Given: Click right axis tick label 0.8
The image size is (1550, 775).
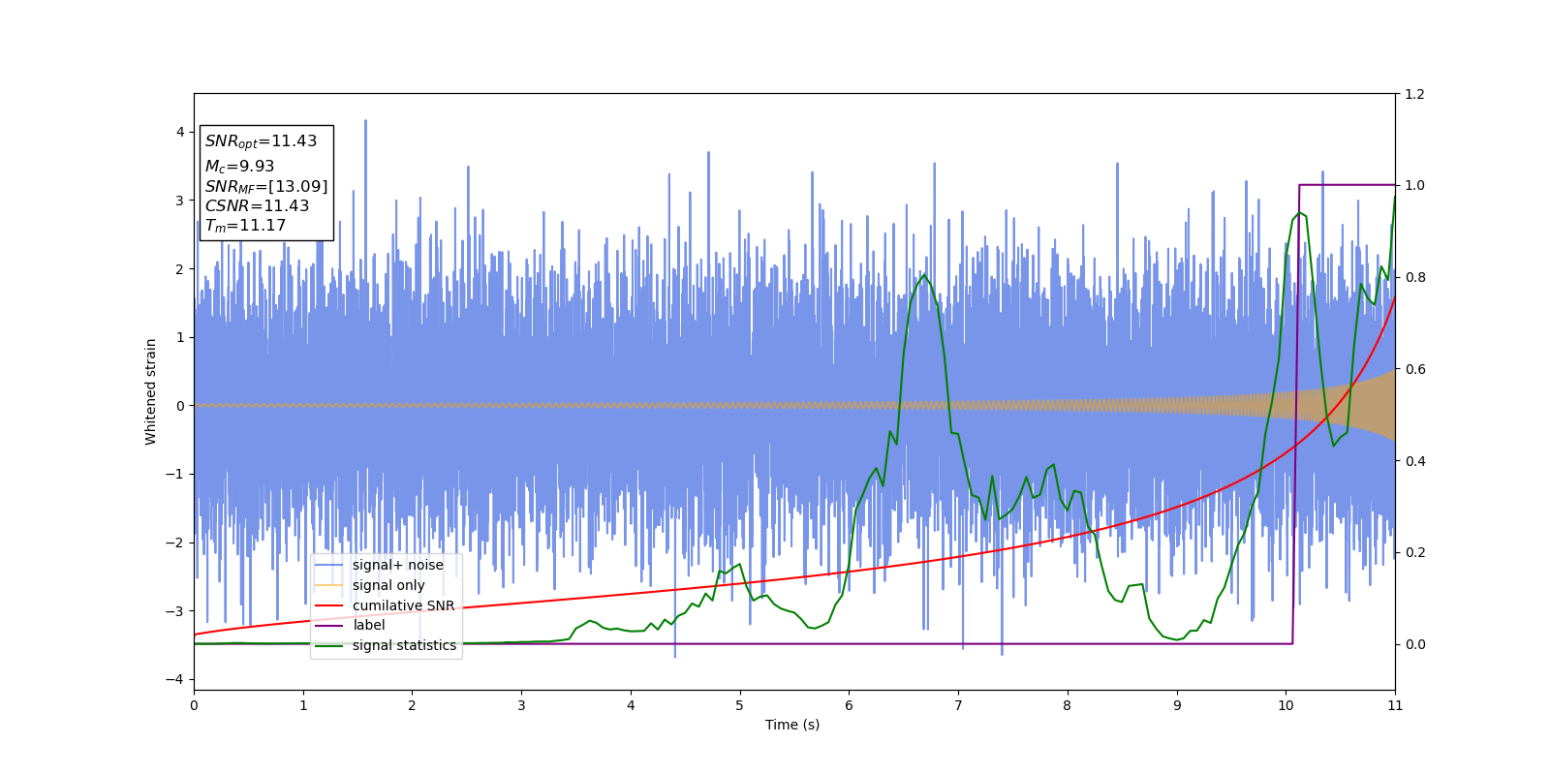Looking at the screenshot, I should (1414, 277).
